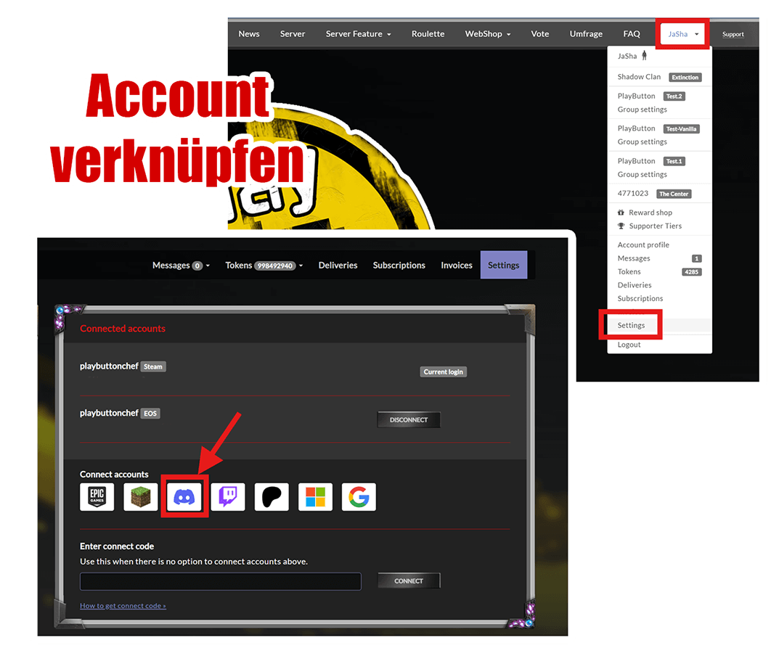Screen dimensions: 779x653
Task: Open the JaSha user dropdown in navbar
Action: point(683,34)
